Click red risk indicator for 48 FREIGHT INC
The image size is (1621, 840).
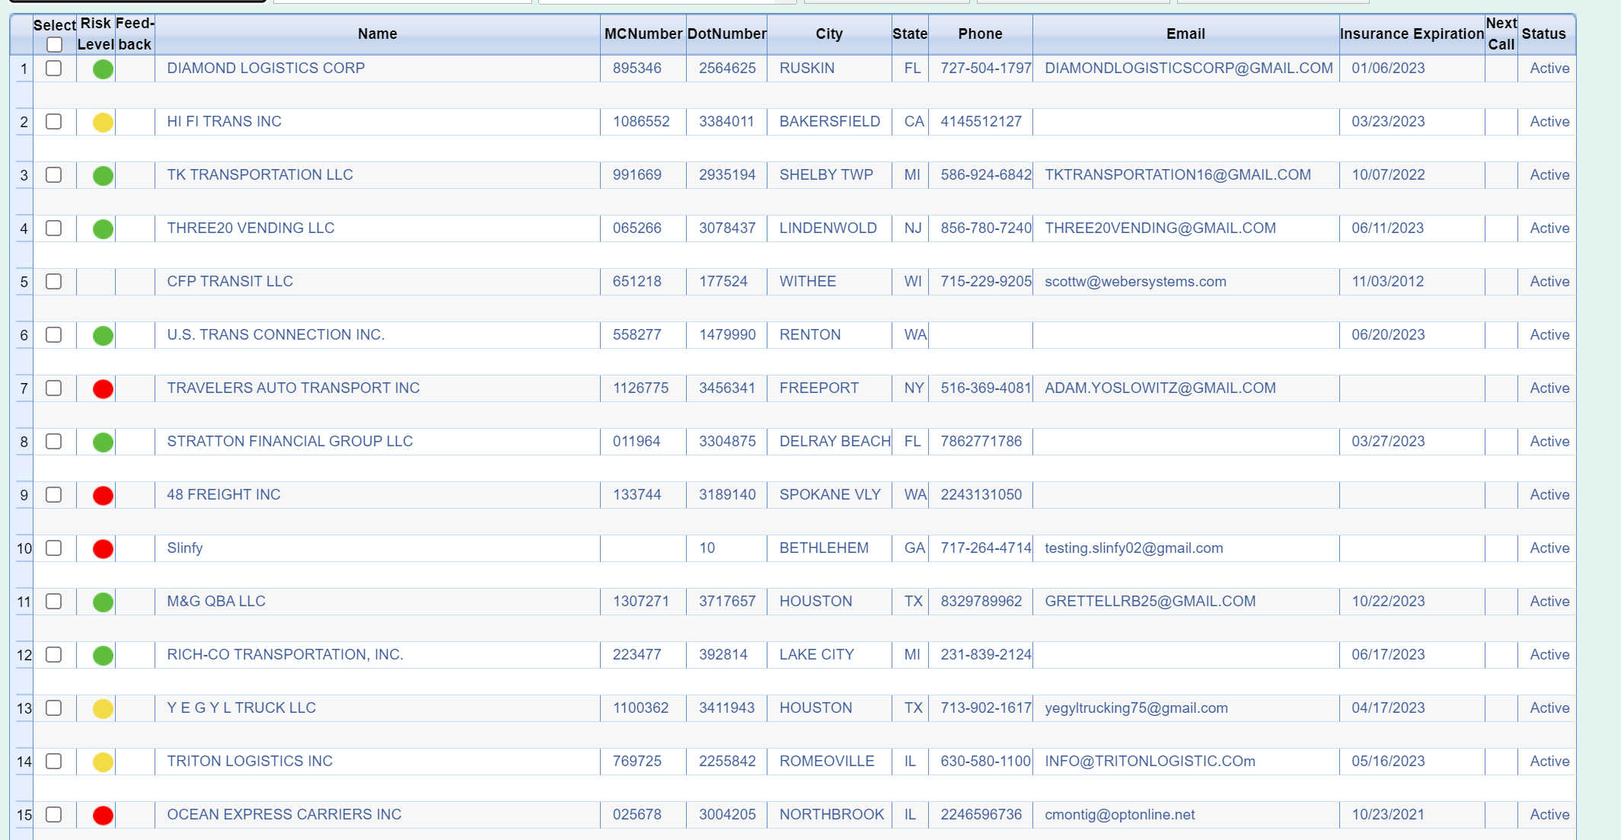point(103,496)
